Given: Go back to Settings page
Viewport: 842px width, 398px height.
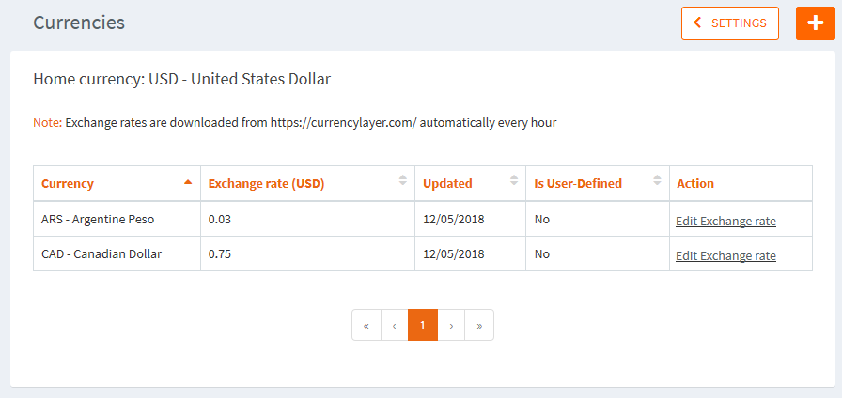Looking at the screenshot, I should coord(730,23).
